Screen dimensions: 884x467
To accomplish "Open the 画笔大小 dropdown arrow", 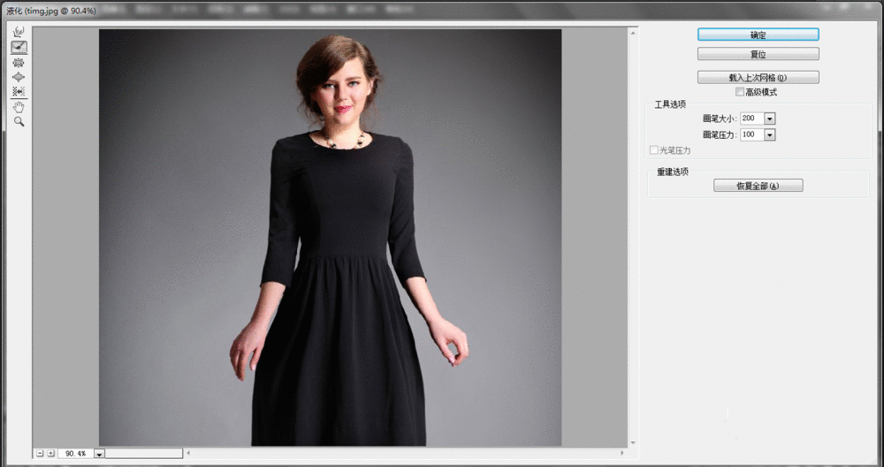I will click(x=769, y=119).
